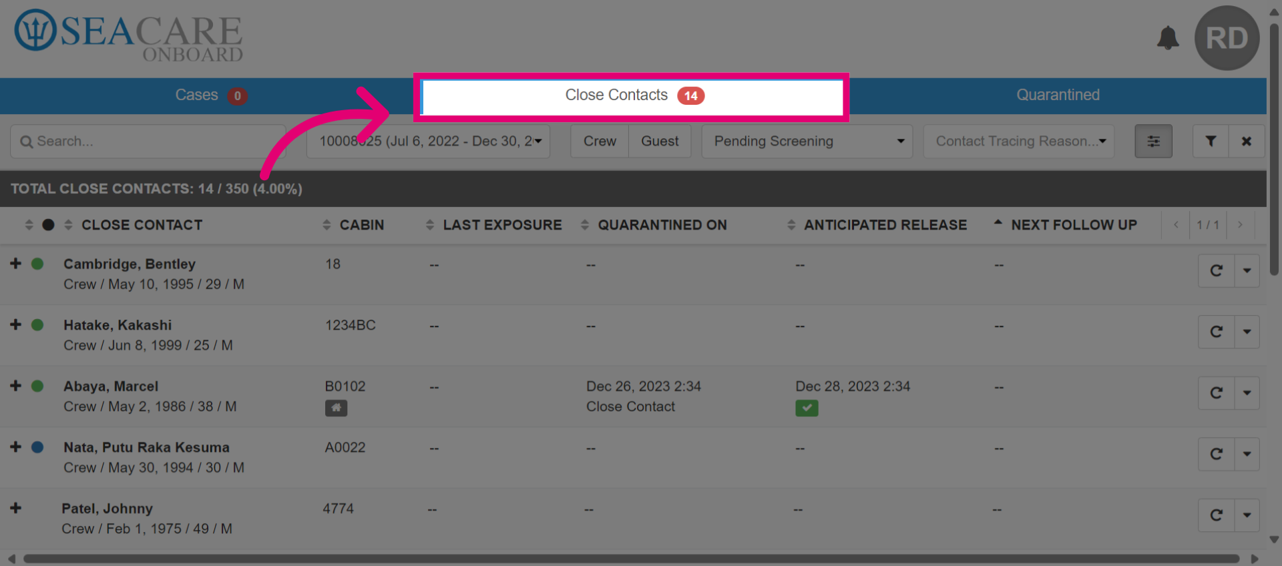The width and height of the screenshot is (1282, 566).
Task: Apply filters with the funnel icon
Action: tap(1211, 141)
